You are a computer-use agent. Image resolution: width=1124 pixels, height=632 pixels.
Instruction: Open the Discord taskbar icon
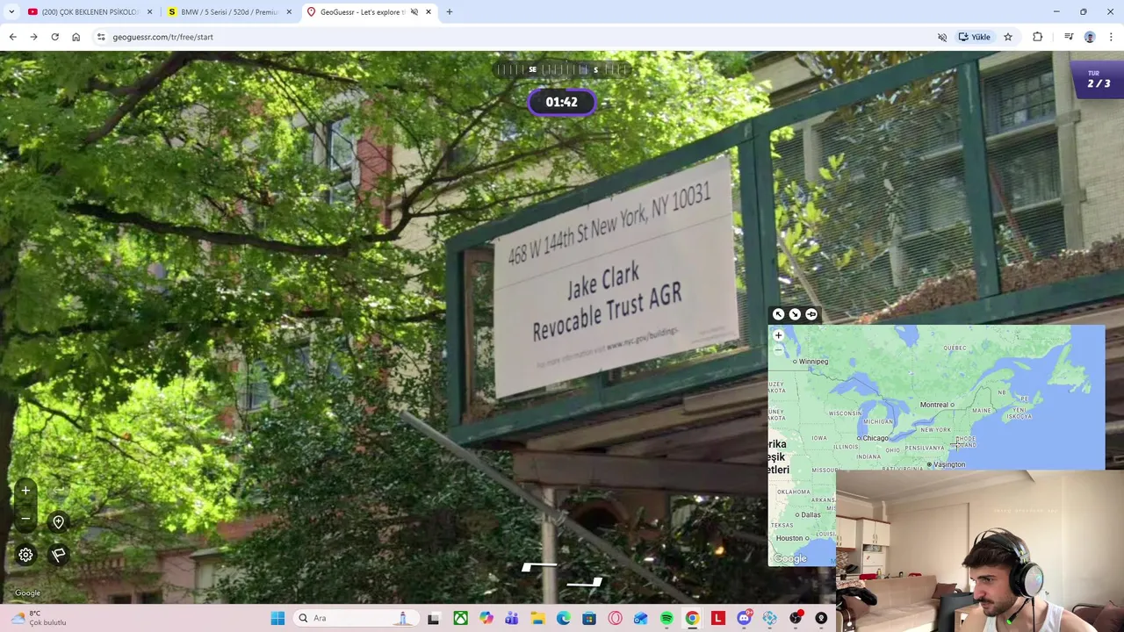744,618
